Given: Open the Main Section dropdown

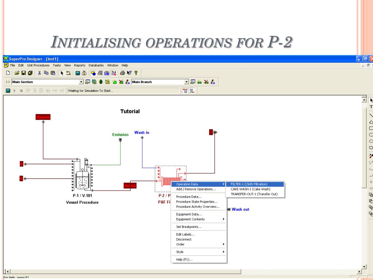Looking at the screenshot, I should click(81, 82).
